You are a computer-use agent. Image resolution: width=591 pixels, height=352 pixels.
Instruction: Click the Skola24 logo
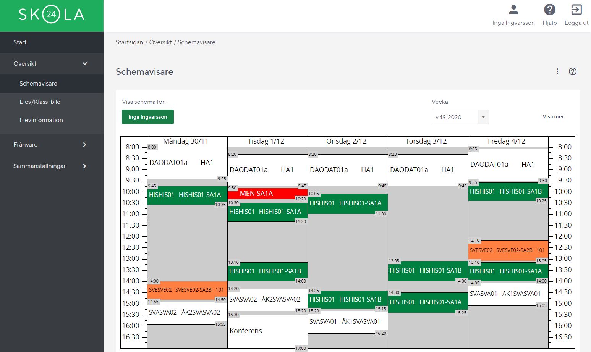(x=52, y=15)
